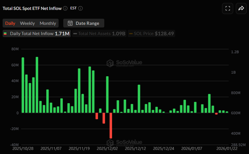Select the Daily tab

pyautogui.click(x=10, y=23)
